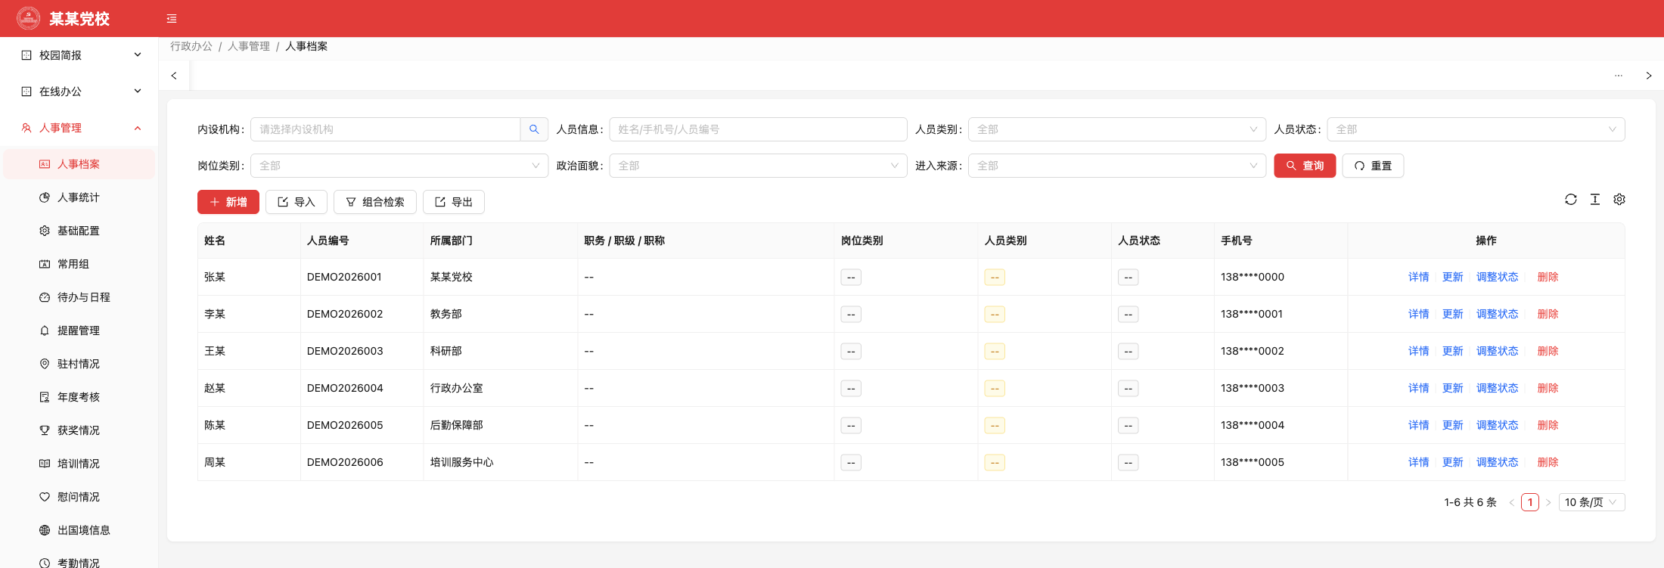
Task: Open 获奖情况 in the sidebar
Action: pos(79,430)
